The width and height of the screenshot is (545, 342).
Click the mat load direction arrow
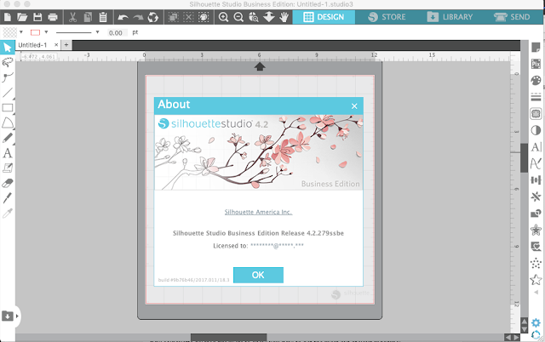coord(260,66)
